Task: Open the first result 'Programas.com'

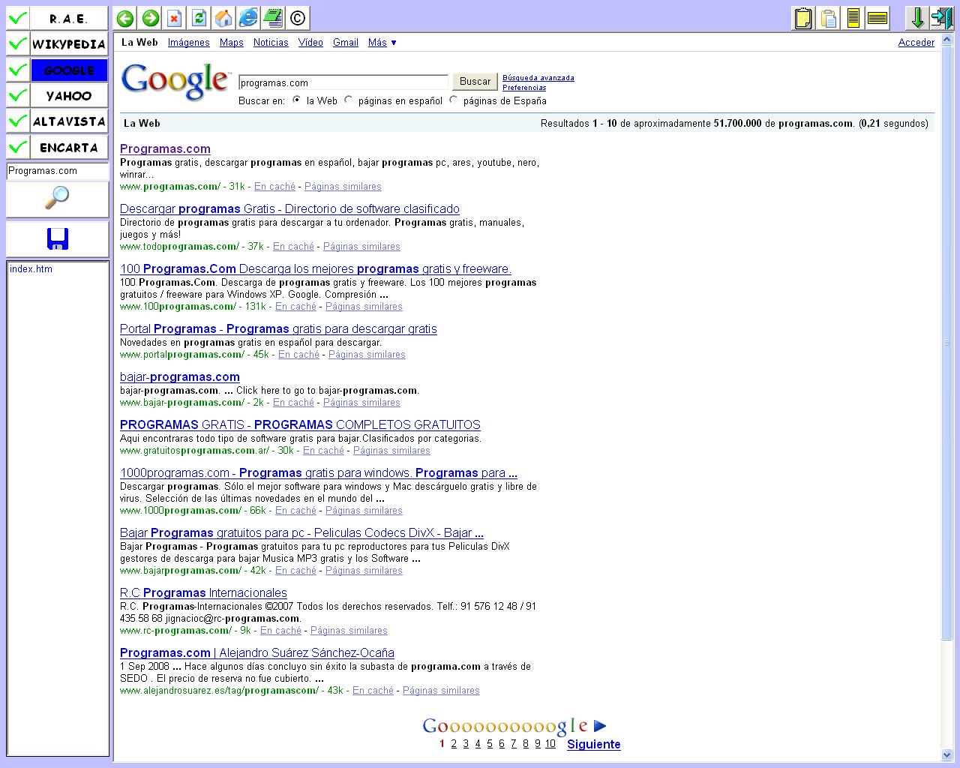Action: click(x=165, y=148)
